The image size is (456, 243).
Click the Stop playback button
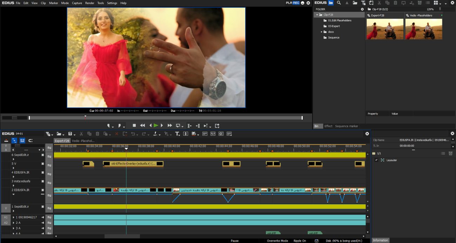click(134, 125)
